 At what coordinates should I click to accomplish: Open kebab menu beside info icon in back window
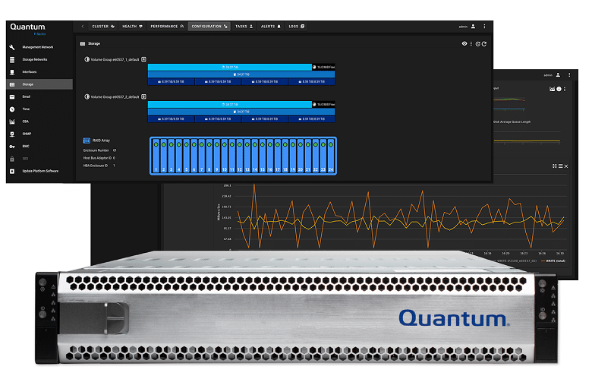pyautogui.click(x=565, y=89)
